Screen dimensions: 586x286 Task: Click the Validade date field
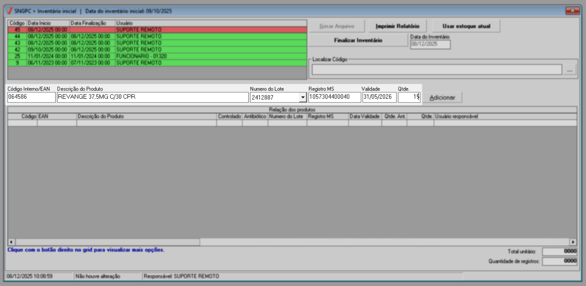pyautogui.click(x=379, y=97)
